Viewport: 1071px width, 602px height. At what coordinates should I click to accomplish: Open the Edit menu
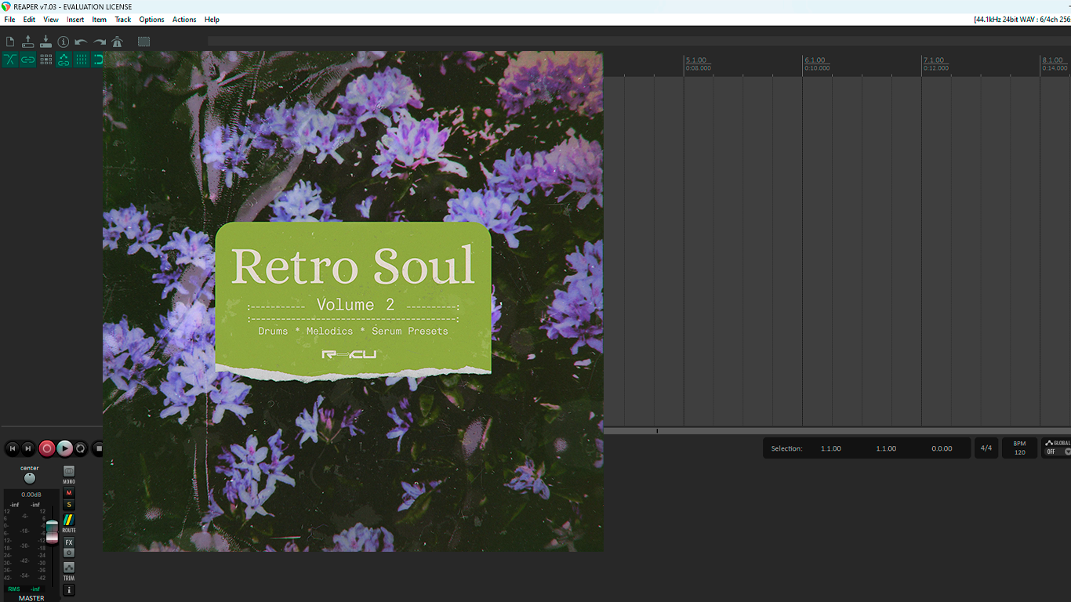[29, 20]
